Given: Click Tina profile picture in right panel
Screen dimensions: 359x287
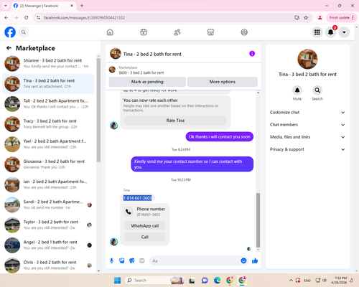Looking at the screenshot, I should (307, 59).
